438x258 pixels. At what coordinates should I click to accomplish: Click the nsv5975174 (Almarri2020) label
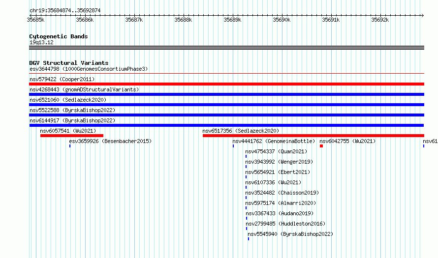click(x=281, y=203)
